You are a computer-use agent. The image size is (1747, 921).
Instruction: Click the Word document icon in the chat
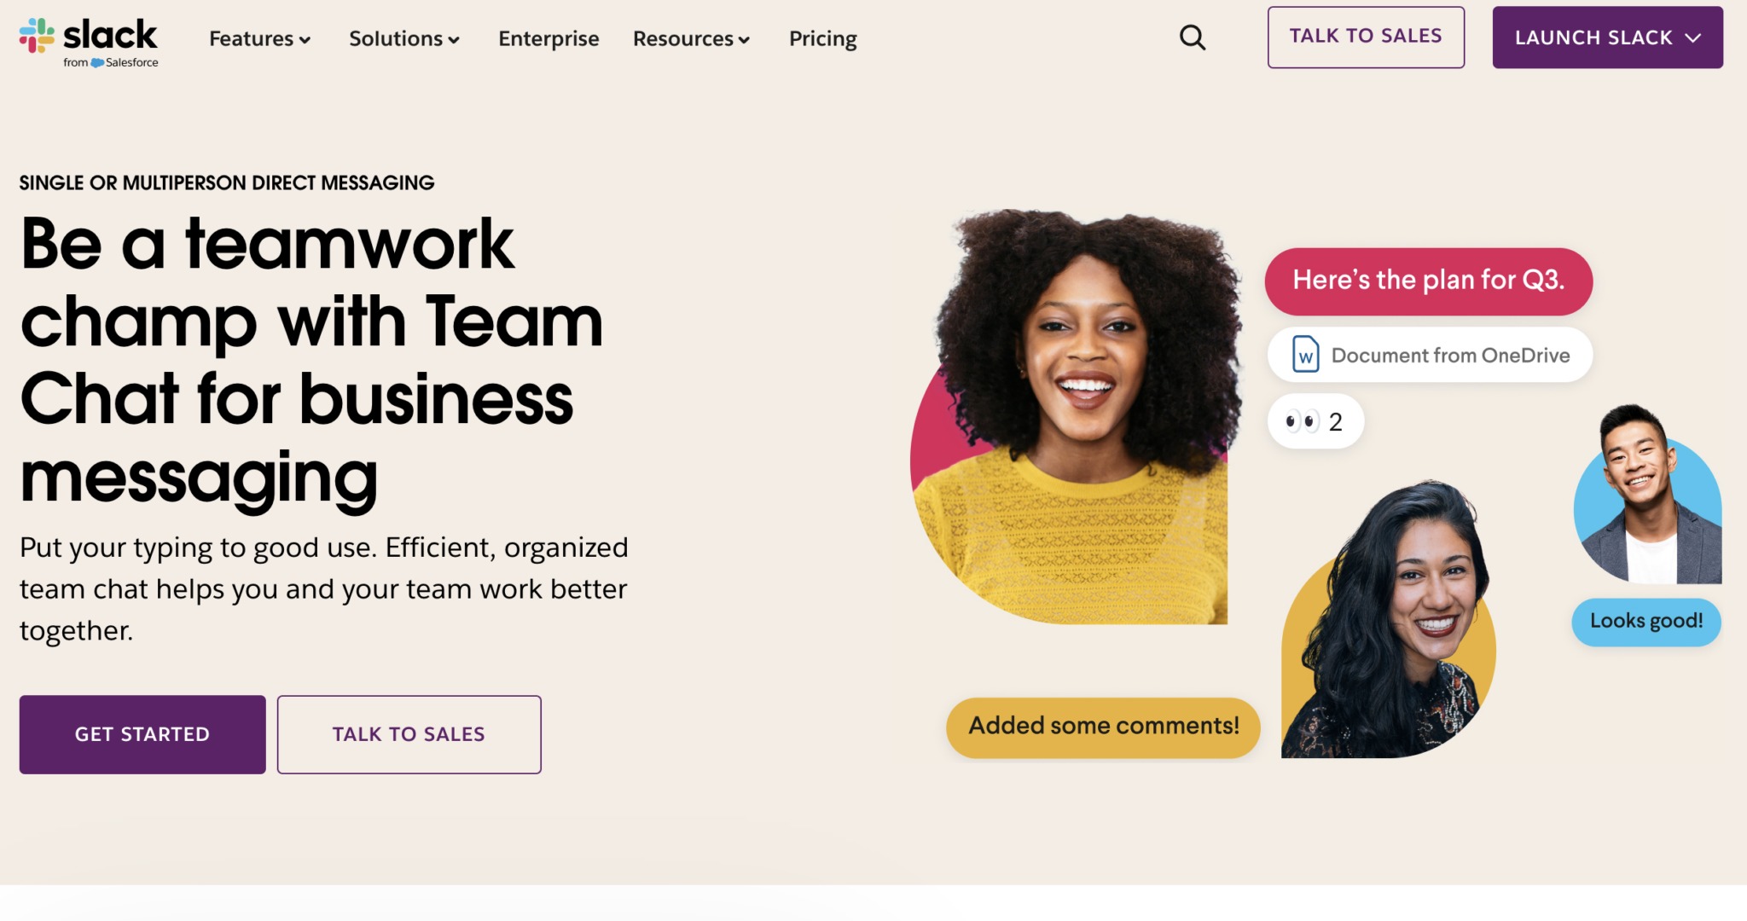pyautogui.click(x=1307, y=355)
